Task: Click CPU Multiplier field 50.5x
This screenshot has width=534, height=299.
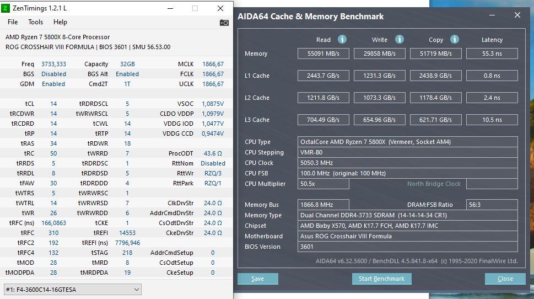Action: pos(323,184)
